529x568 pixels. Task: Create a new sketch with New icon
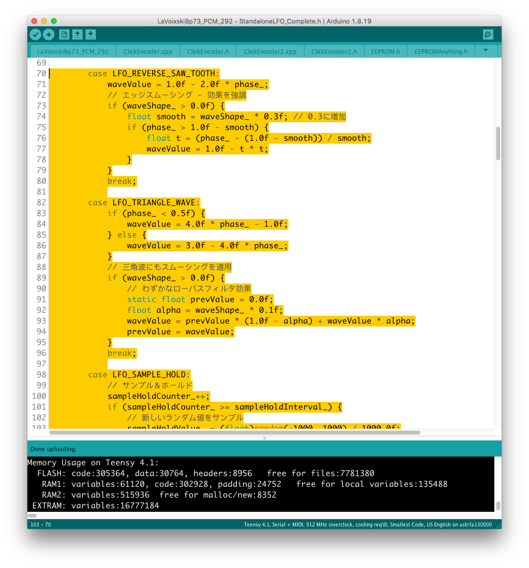pyautogui.click(x=64, y=34)
